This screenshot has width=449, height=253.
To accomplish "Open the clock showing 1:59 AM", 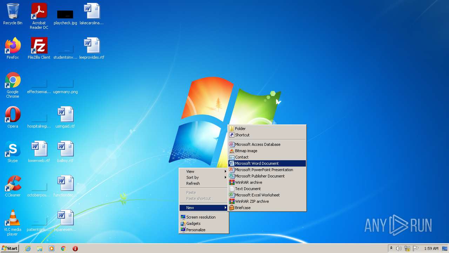I will [x=431, y=248].
